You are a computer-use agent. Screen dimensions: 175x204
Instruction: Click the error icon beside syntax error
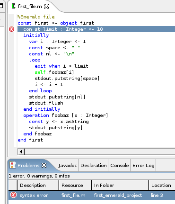(x=13, y=195)
